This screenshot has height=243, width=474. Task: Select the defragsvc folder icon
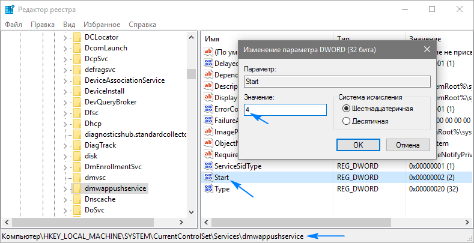(77, 70)
